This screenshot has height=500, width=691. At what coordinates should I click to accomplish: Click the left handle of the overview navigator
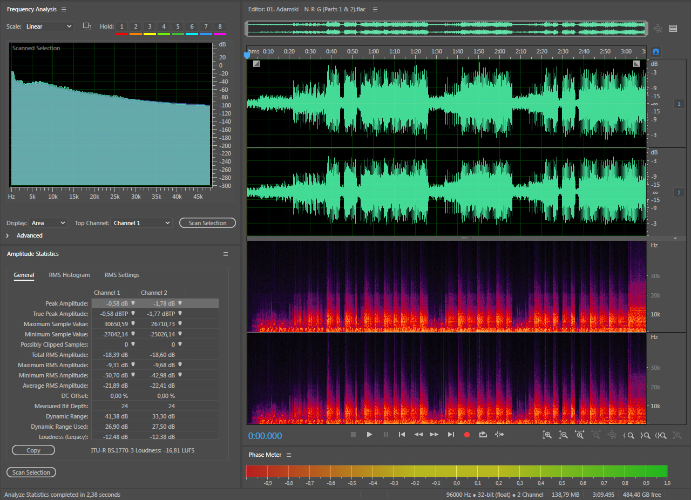click(x=247, y=29)
